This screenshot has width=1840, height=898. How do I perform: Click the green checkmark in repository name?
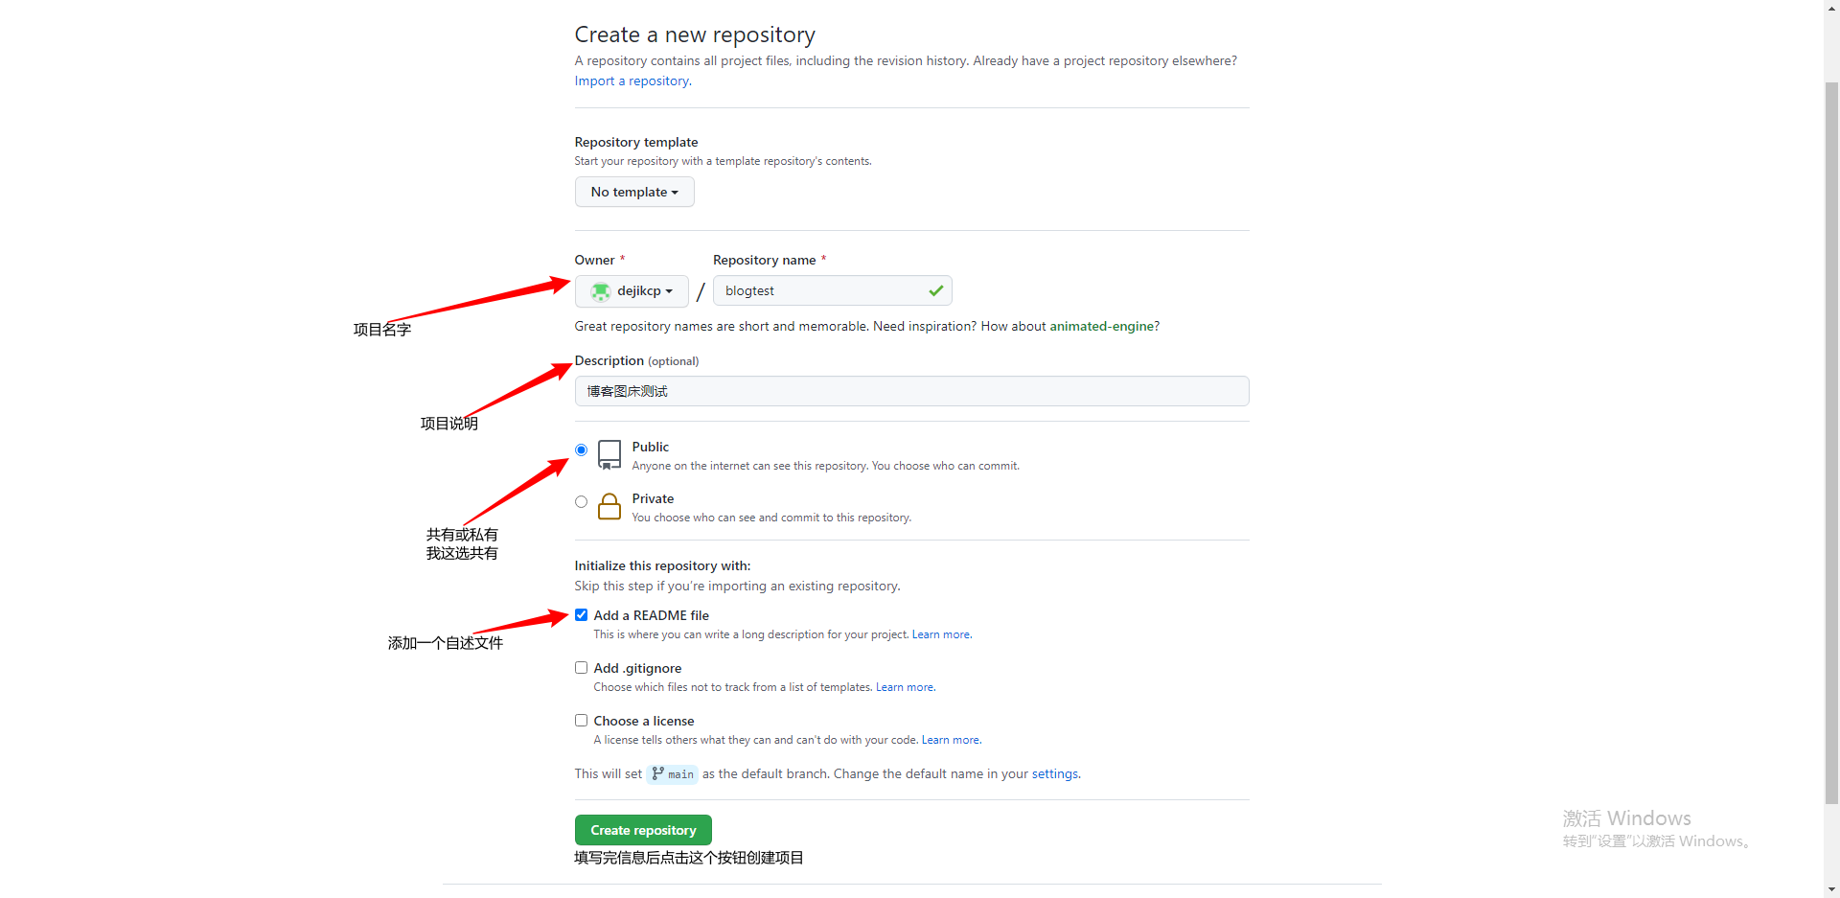(935, 291)
